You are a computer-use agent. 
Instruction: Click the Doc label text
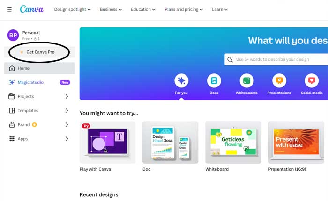pyautogui.click(x=146, y=169)
